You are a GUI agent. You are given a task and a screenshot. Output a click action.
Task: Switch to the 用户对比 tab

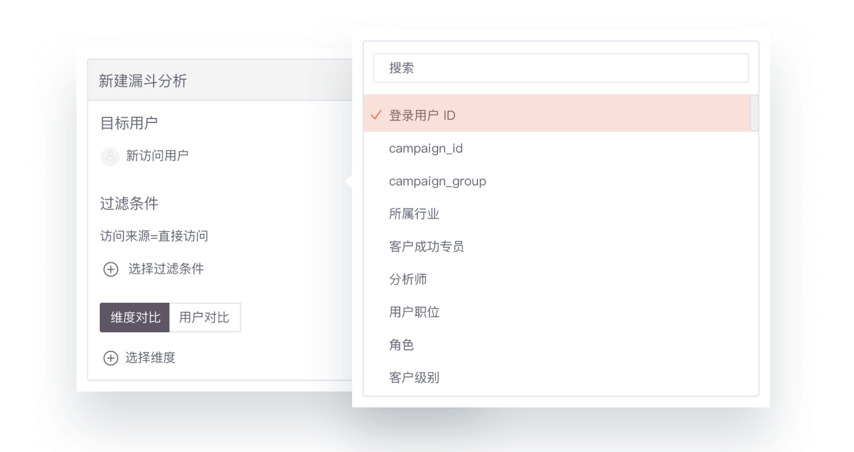pyautogui.click(x=204, y=317)
